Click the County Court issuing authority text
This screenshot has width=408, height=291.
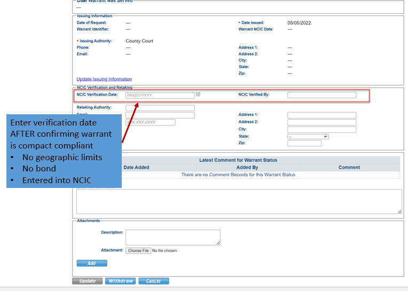[139, 41]
